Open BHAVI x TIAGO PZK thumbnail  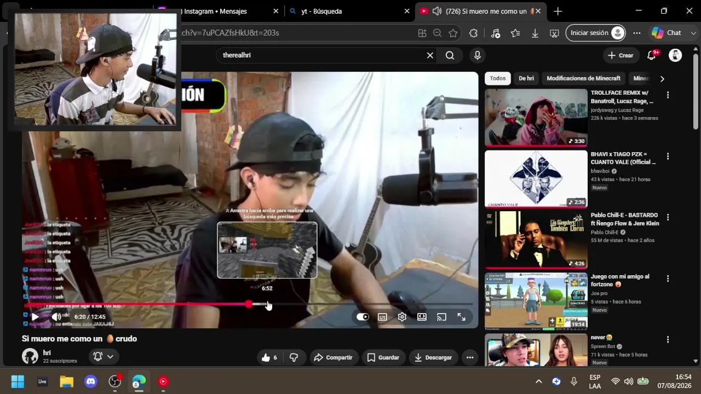[x=536, y=179]
